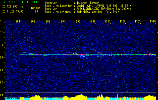
Task: Click the 0.8 frequency axis label
Action: tap(2, 70)
